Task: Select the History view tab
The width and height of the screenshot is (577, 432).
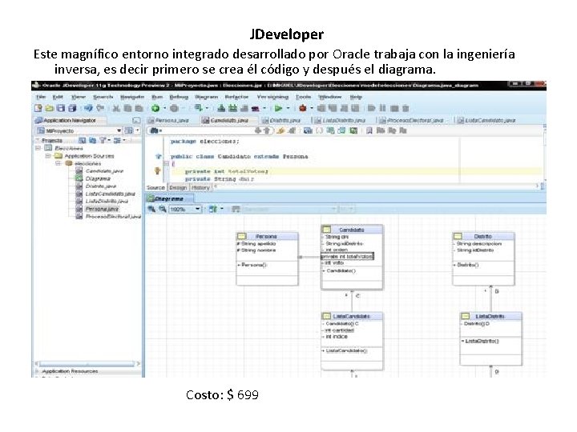Action: pyautogui.click(x=200, y=188)
